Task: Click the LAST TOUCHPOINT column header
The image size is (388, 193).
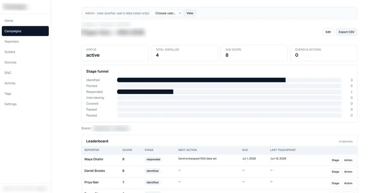Action: (283, 150)
